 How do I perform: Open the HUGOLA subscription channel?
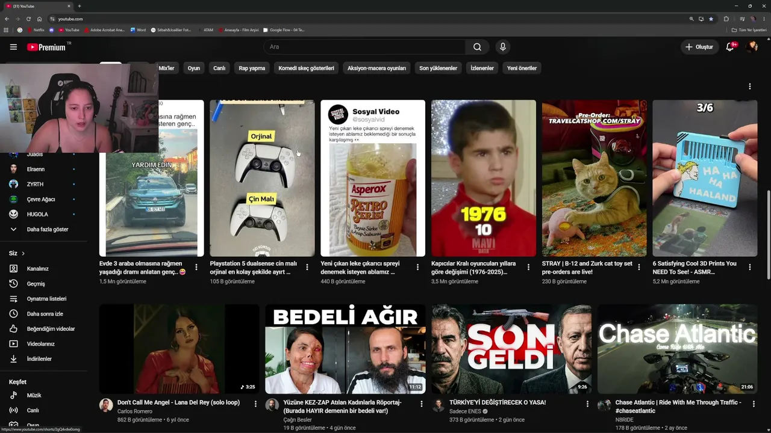click(x=37, y=214)
